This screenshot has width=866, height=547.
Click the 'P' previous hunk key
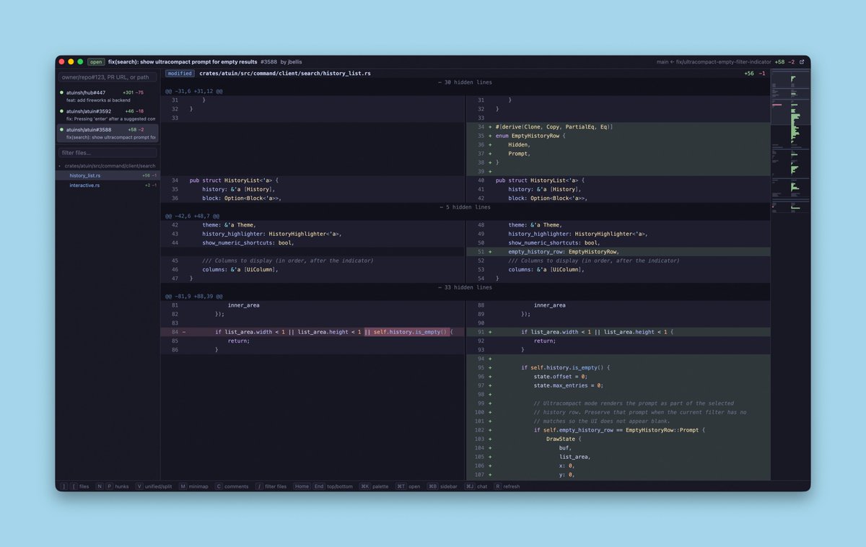tap(109, 486)
